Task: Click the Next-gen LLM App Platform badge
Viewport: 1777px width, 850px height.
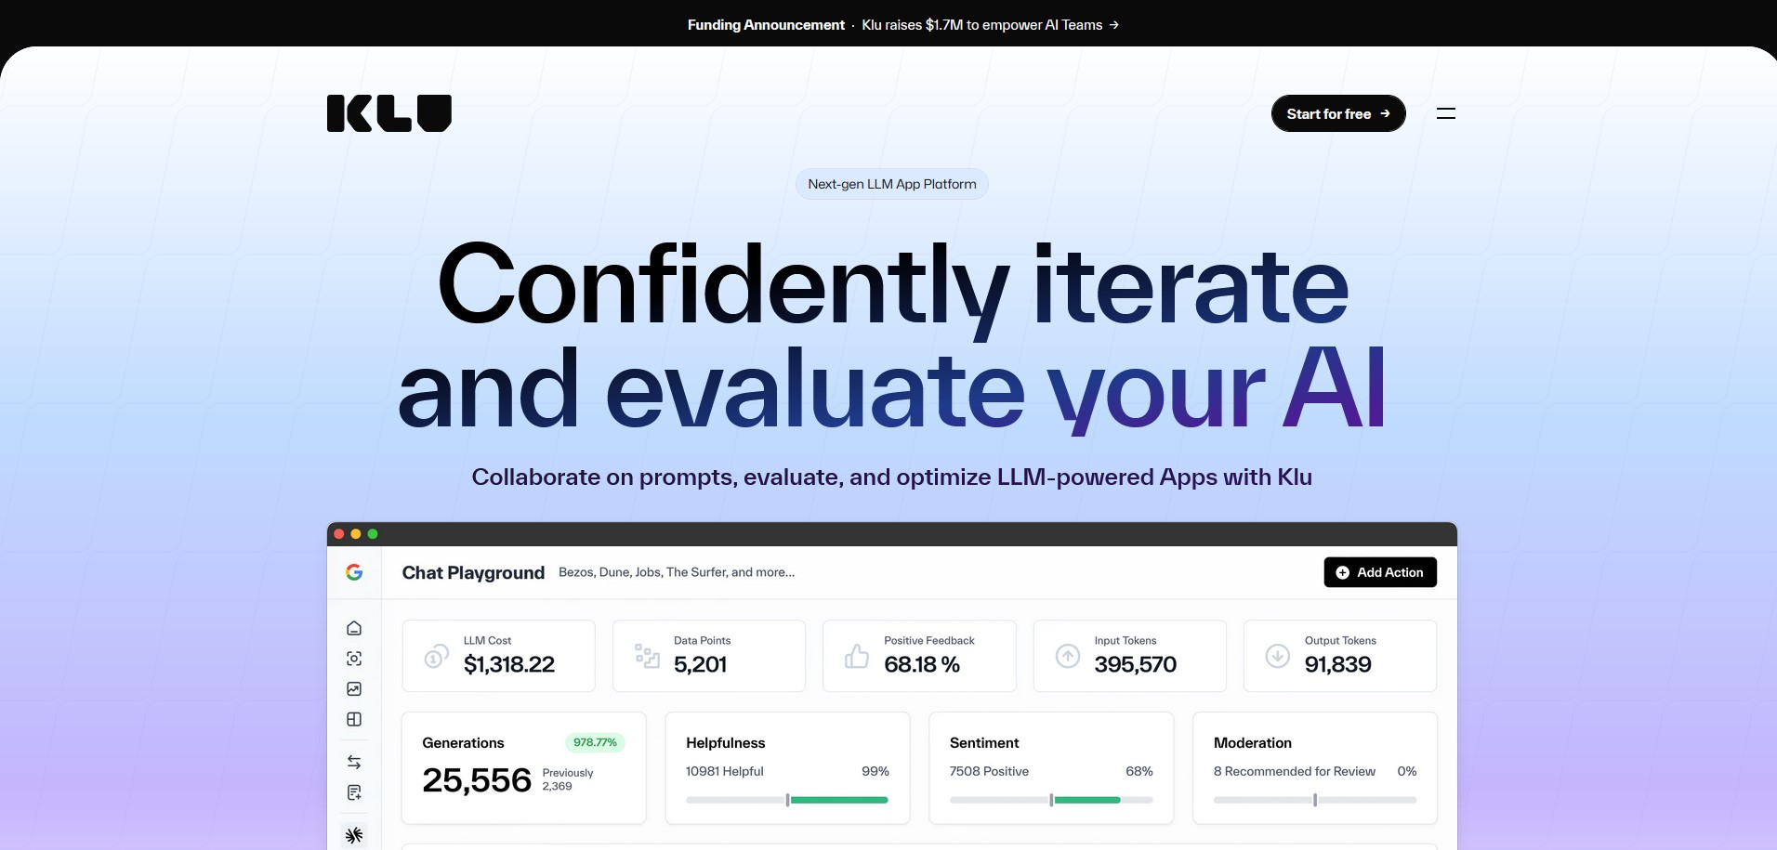Action: point(892,184)
